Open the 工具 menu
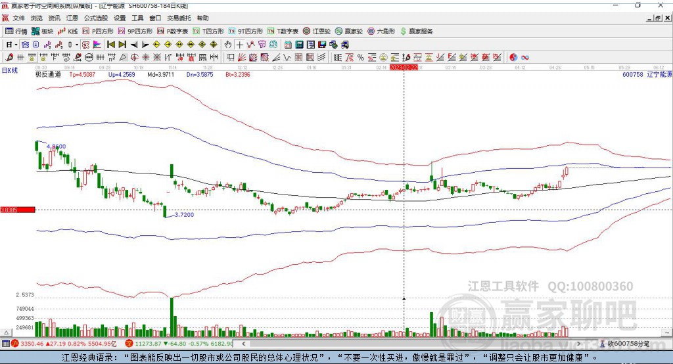This screenshot has height=364, width=673. coord(137,18)
